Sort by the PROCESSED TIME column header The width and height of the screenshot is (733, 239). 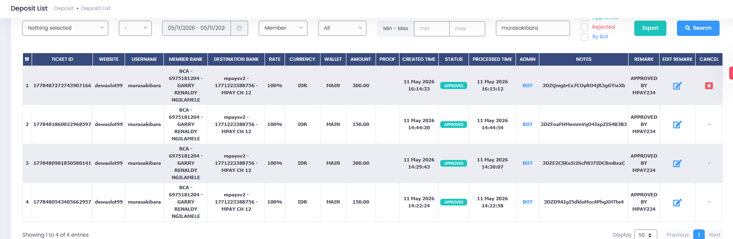click(492, 59)
